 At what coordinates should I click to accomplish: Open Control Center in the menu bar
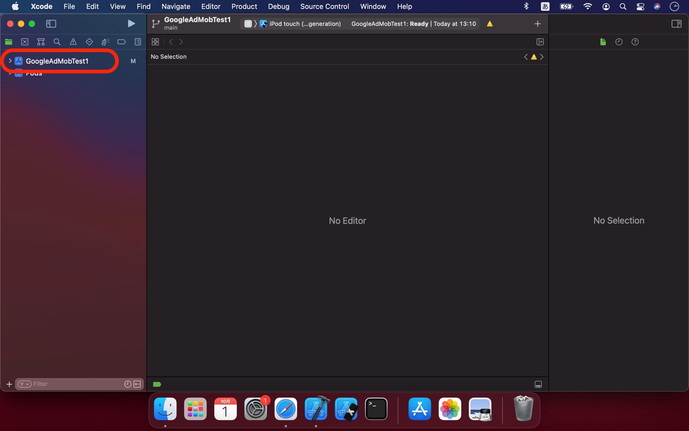tap(640, 6)
